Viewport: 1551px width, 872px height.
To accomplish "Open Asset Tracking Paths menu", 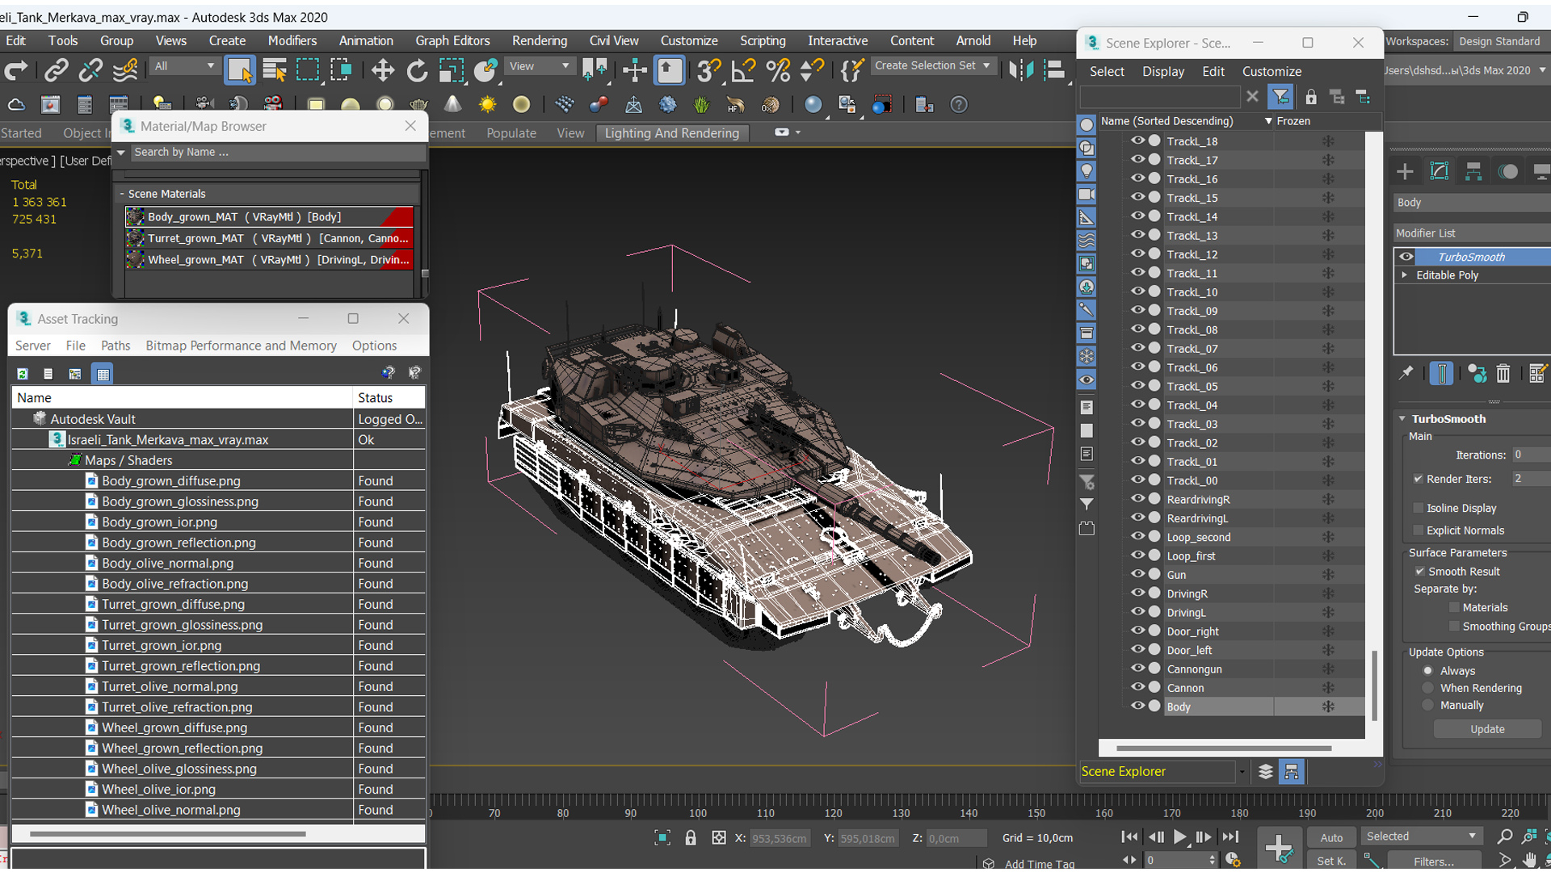I will (115, 346).
